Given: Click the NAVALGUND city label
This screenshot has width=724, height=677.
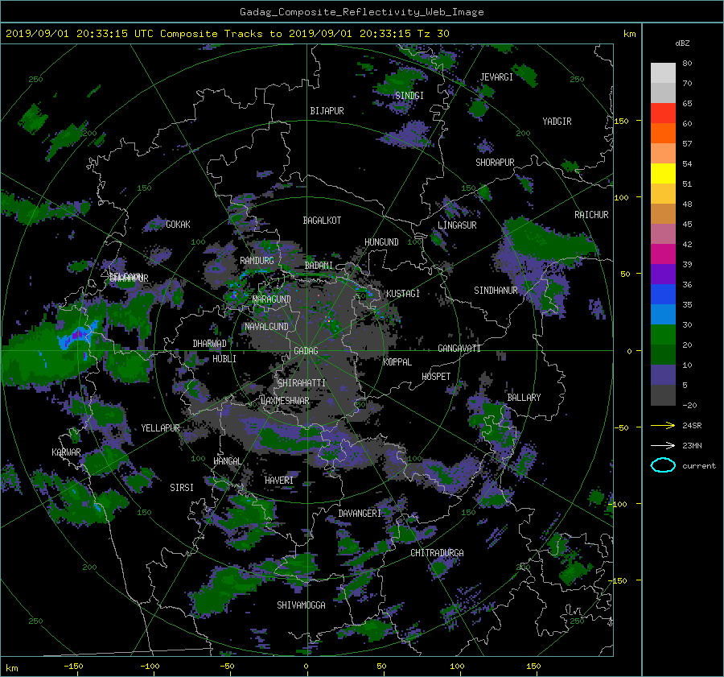Looking at the screenshot, I should pyautogui.click(x=266, y=327).
